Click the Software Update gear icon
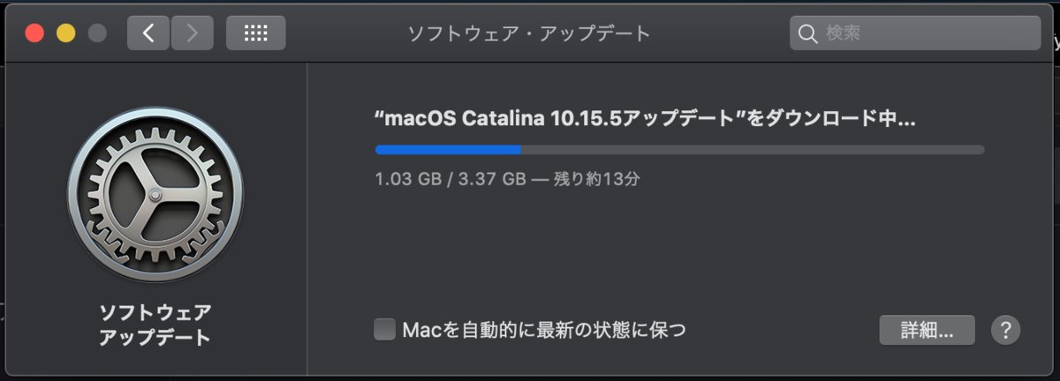 tap(155, 193)
